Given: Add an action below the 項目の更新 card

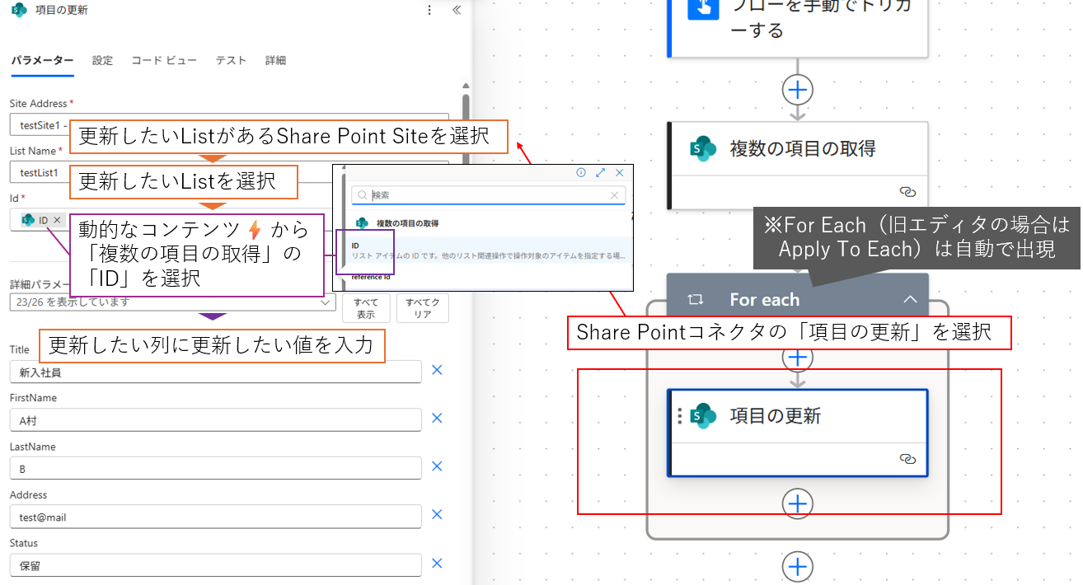Looking at the screenshot, I should tap(797, 503).
